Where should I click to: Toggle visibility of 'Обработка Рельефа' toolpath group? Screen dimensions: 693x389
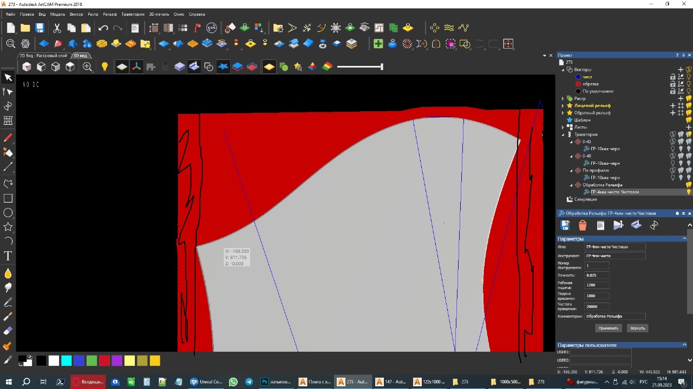pos(689,185)
